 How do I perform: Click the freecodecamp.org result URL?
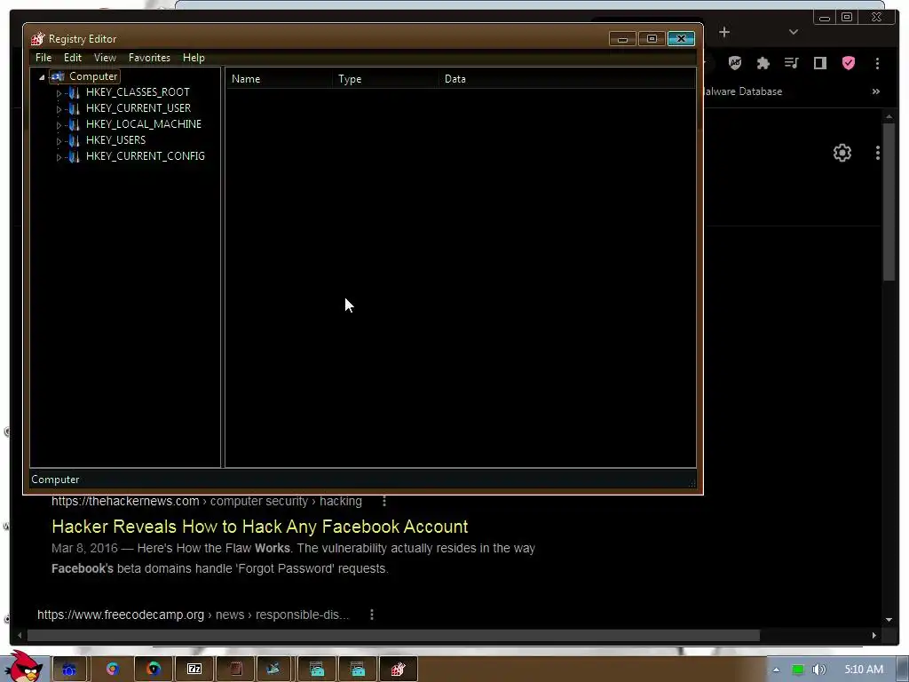[193, 615]
